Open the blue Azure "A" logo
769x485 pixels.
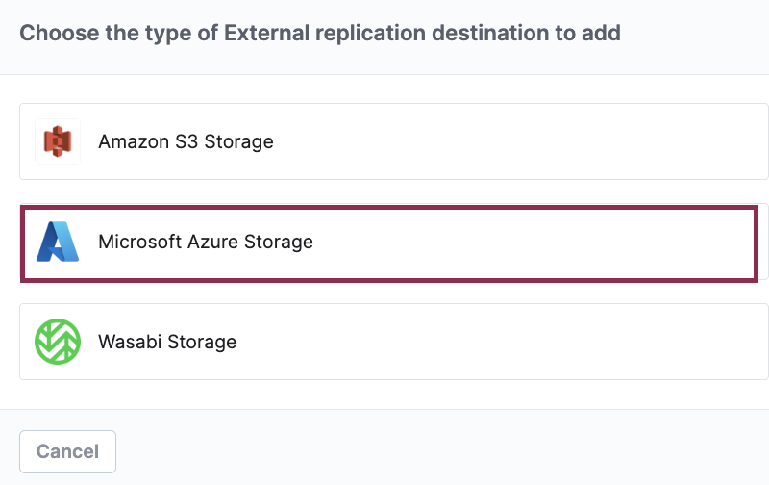click(x=58, y=242)
